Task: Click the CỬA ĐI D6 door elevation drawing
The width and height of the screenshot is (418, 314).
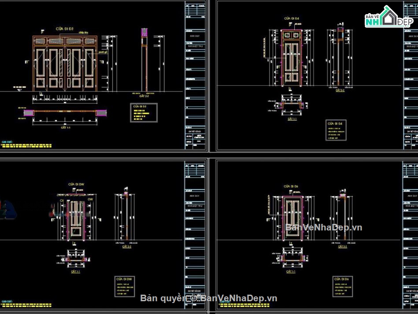Action: 293,218
